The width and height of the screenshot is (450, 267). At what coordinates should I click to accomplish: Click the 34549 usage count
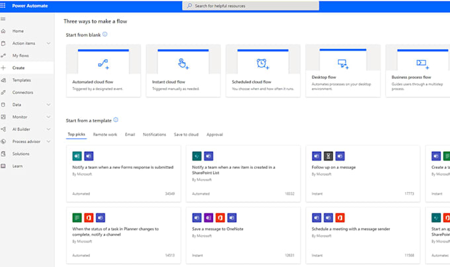point(169,193)
